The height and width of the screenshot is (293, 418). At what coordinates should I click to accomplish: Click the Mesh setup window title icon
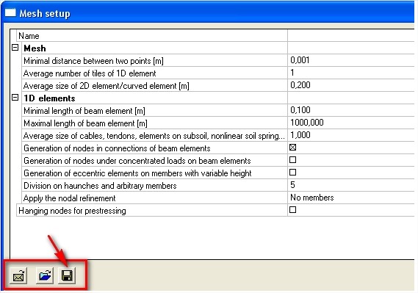pos(10,12)
